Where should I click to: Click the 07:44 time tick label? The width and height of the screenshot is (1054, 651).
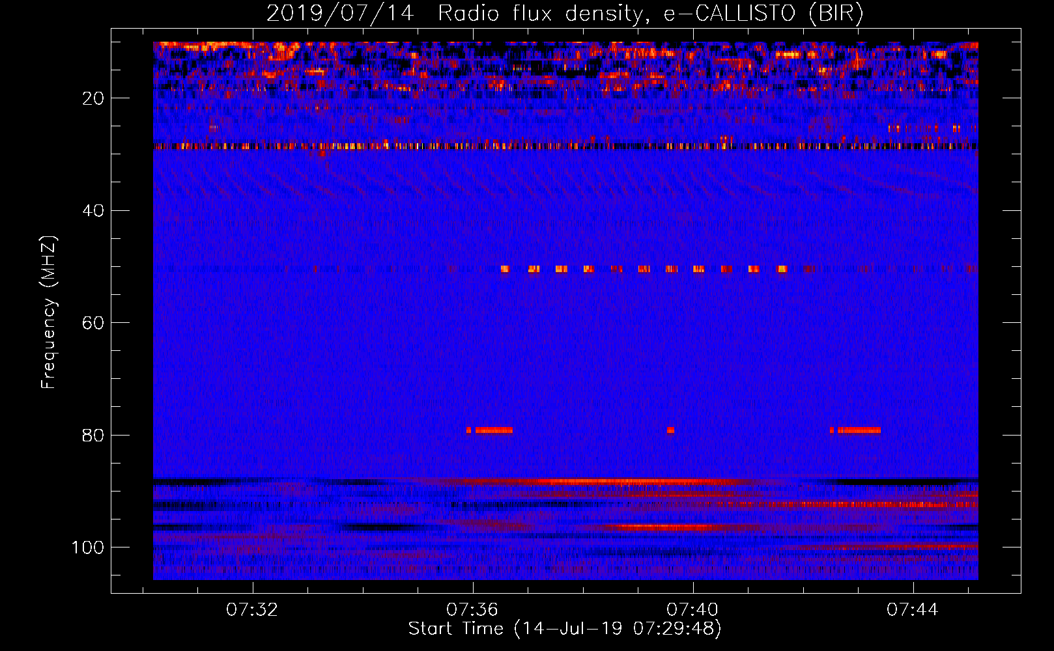pyautogui.click(x=913, y=610)
